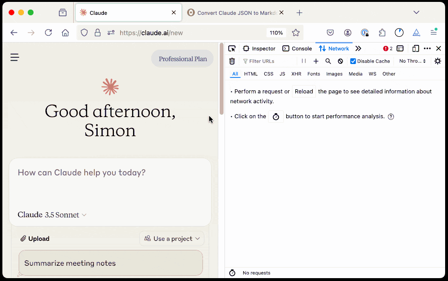This screenshot has height=281, width=448.
Task: Open the No Throttling dropdown
Action: 412,61
